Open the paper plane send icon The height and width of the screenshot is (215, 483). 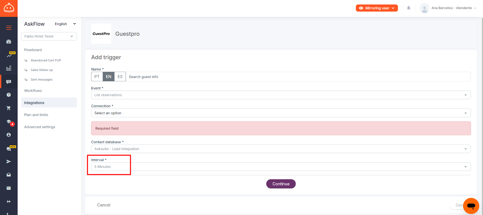[9, 162]
